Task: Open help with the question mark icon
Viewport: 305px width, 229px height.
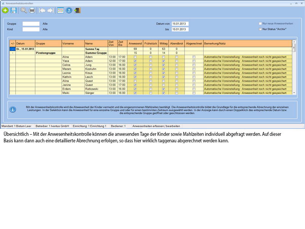Action: pyautogui.click(x=69, y=10)
